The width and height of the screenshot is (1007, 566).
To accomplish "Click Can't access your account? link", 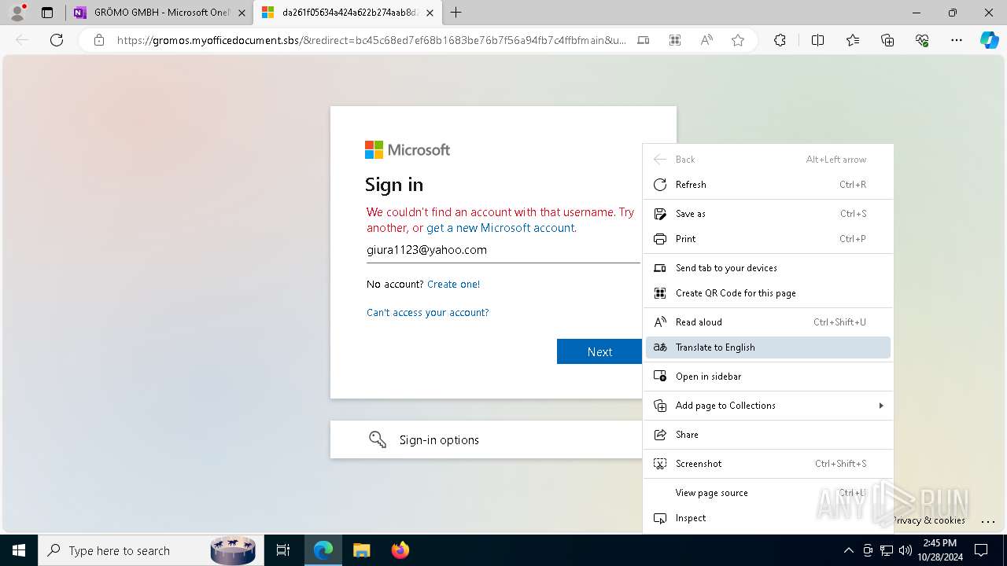I will coord(428,312).
